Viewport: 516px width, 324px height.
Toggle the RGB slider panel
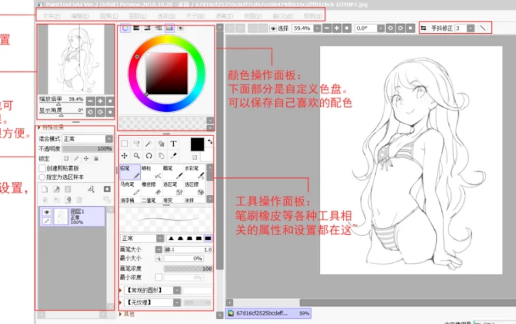136,29
